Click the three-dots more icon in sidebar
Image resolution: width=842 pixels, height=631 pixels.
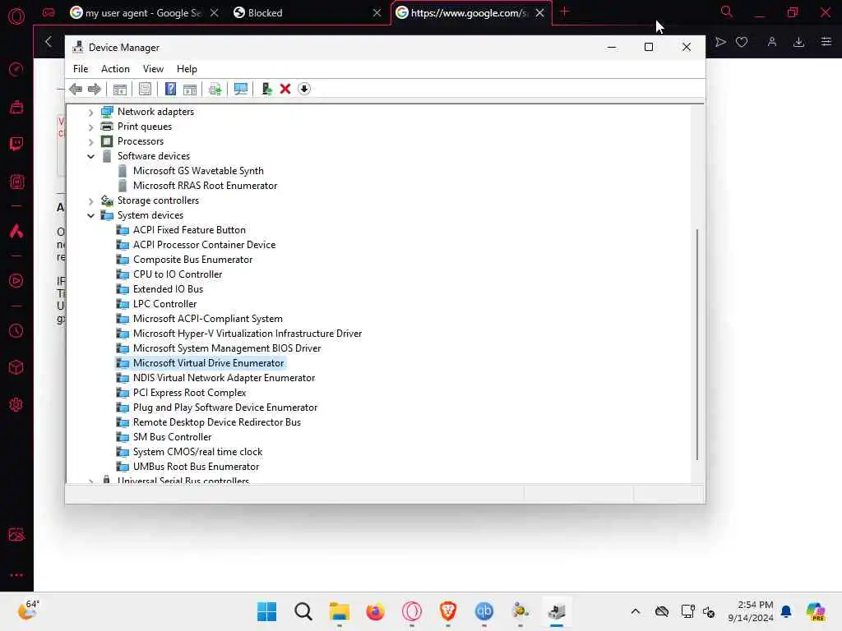[16, 574]
